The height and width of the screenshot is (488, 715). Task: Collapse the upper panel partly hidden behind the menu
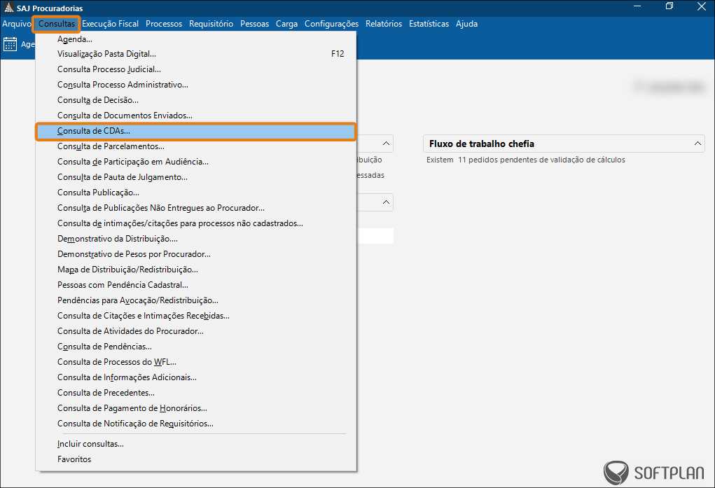(x=386, y=144)
